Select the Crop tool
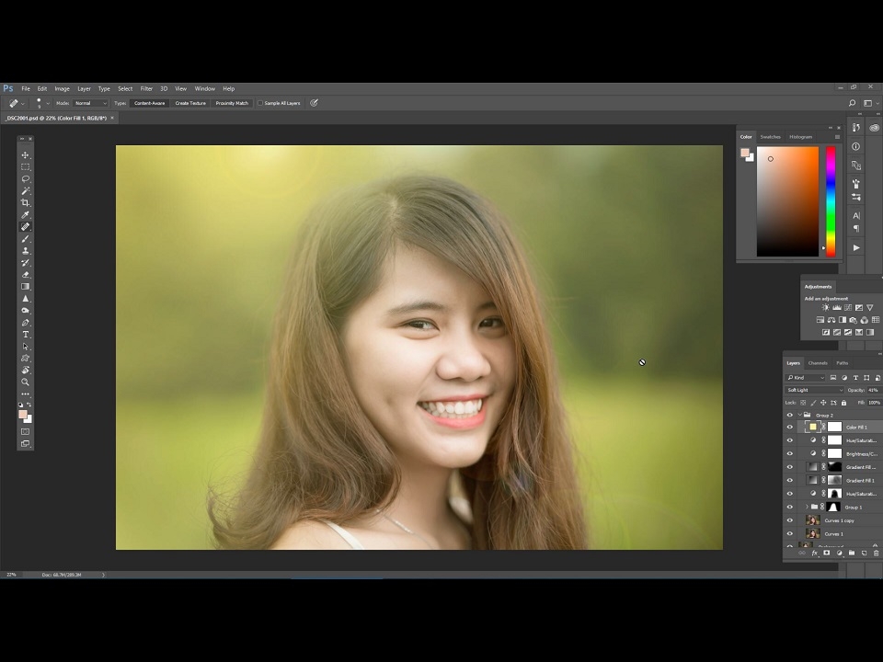This screenshot has width=883, height=662. [x=26, y=203]
